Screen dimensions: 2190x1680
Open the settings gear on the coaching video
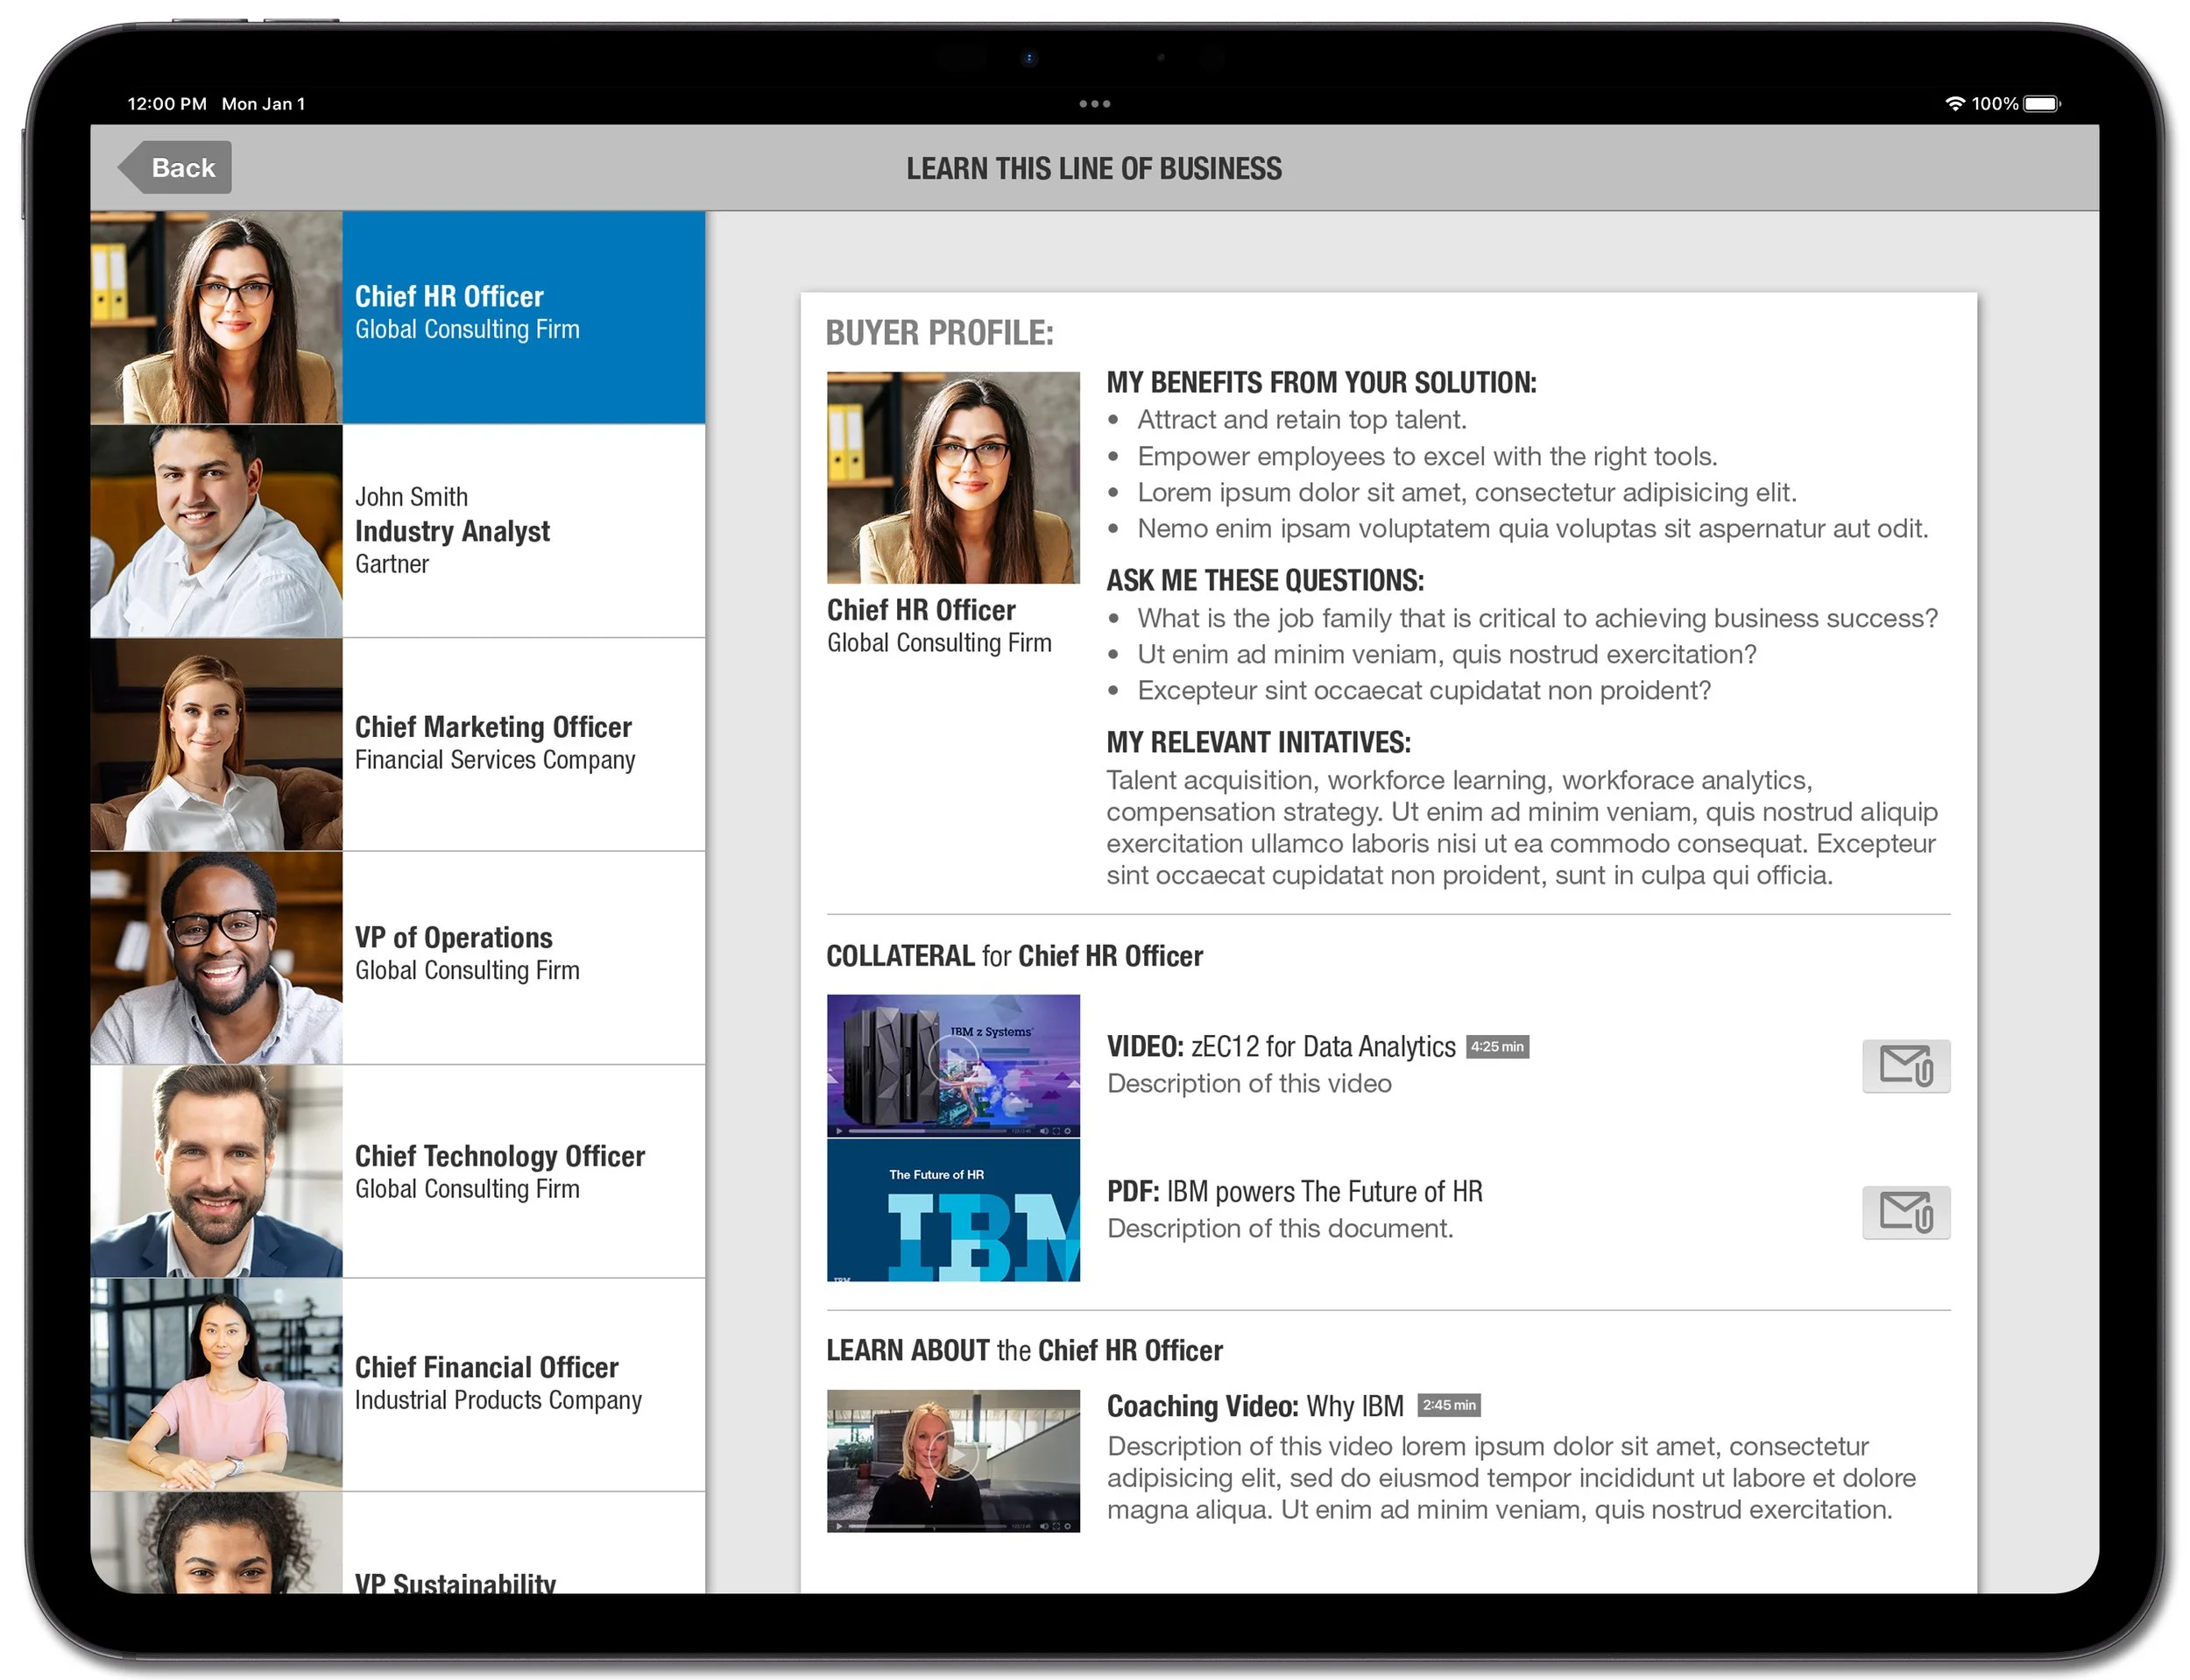point(1069,1526)
